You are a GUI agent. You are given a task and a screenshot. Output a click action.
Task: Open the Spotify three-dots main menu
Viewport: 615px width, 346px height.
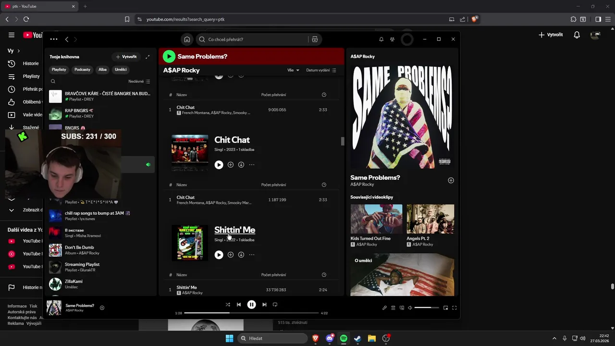tap(54, 39)
